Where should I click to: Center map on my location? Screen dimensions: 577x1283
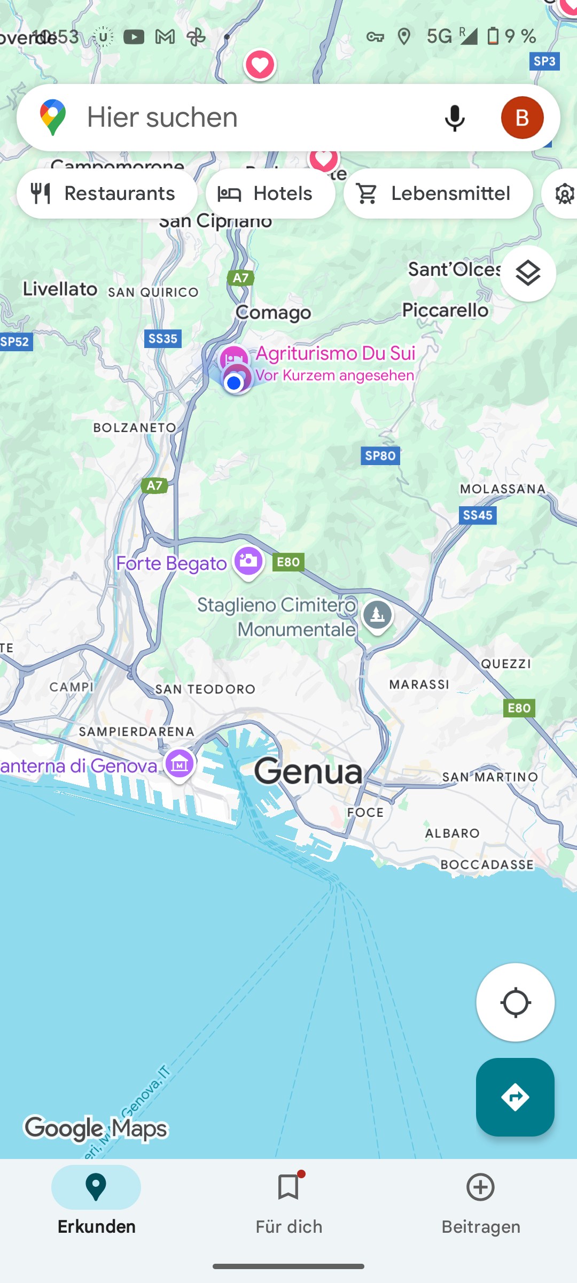click(515, 1002)
